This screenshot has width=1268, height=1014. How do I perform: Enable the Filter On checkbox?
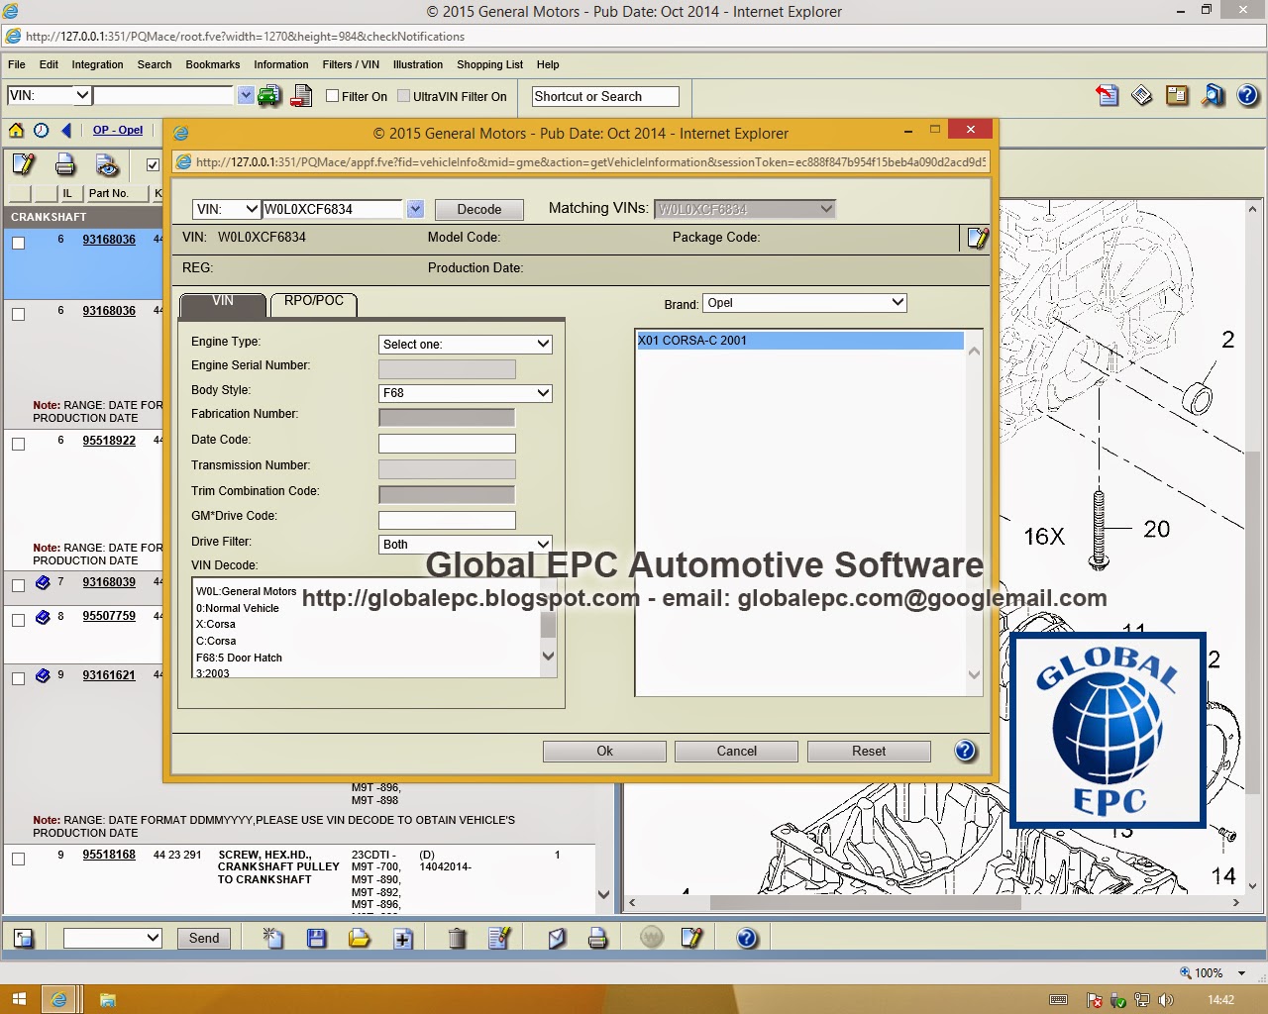(x=333, y=96)
